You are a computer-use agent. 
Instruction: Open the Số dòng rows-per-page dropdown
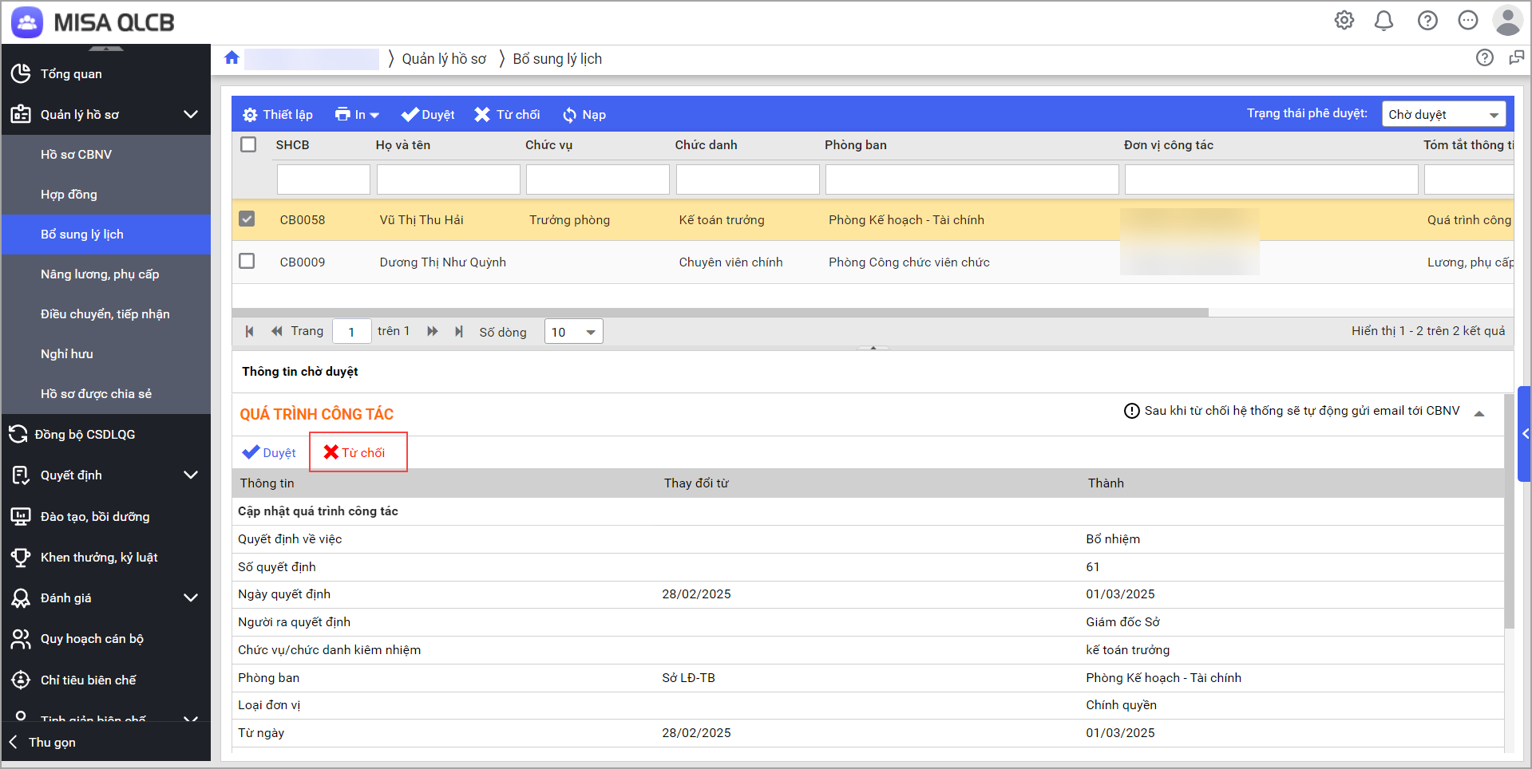tap(573, 332)
